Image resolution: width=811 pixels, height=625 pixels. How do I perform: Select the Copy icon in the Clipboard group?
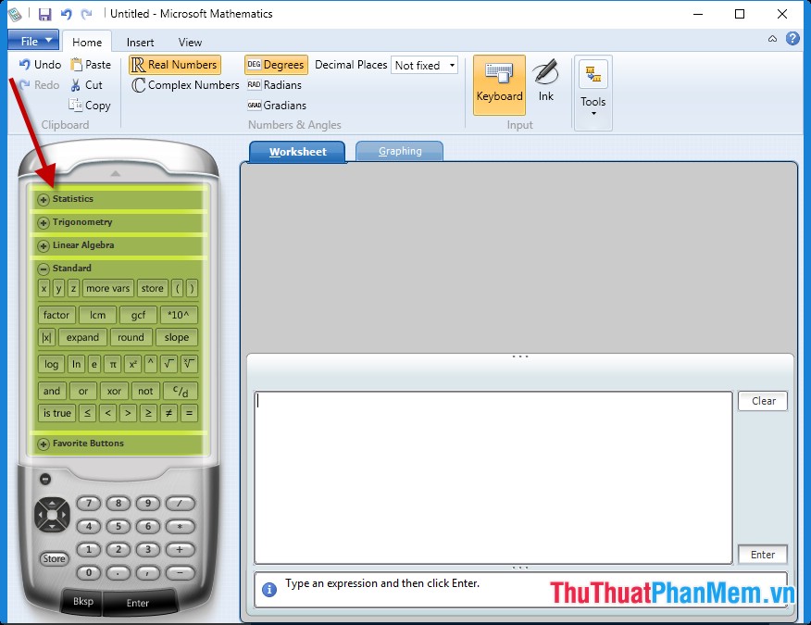(x=90, y=105)
